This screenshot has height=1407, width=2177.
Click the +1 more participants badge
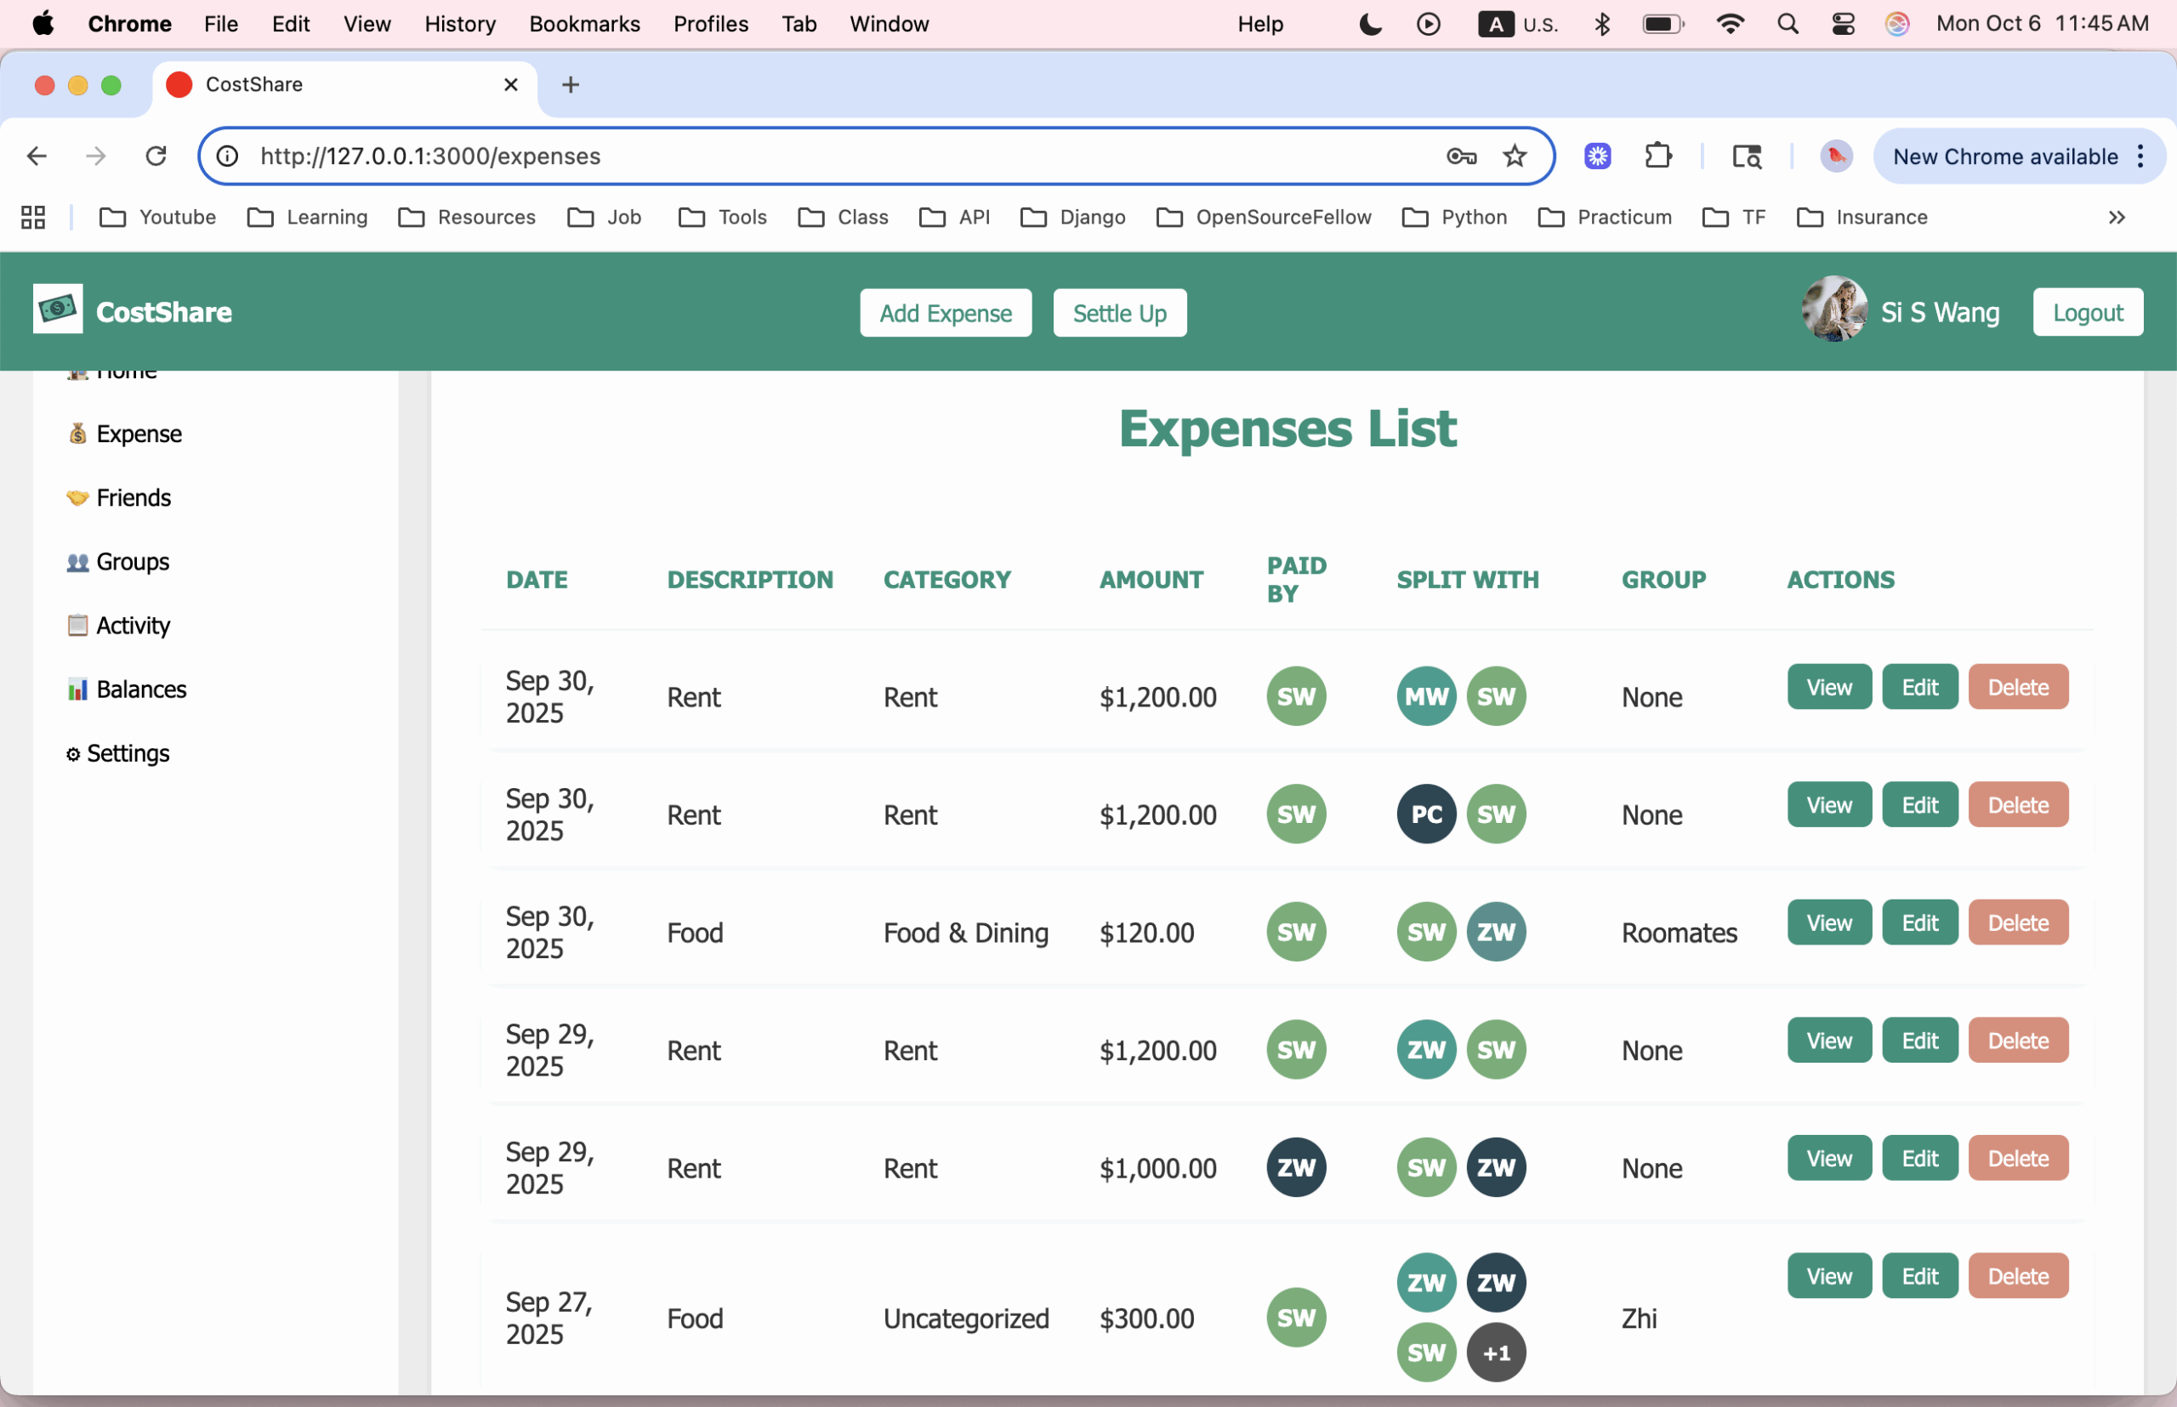coord(1496,1353)
